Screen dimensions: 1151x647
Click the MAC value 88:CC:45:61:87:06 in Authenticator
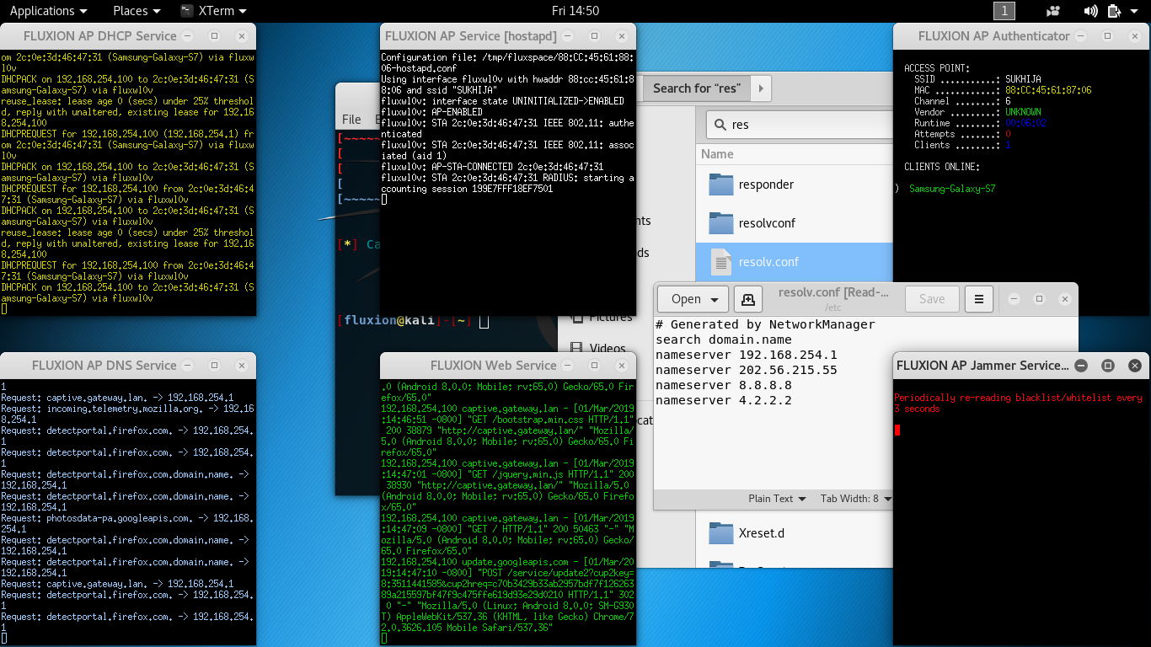tap(1048, 90)
